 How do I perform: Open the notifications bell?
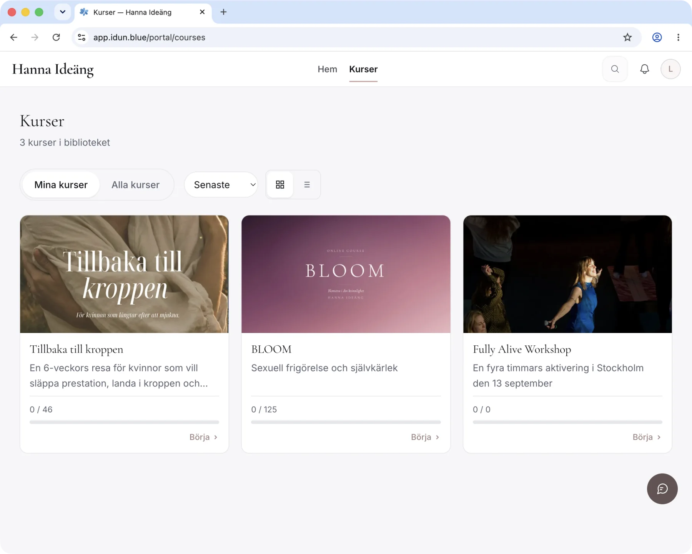click(x=644, y=69)
